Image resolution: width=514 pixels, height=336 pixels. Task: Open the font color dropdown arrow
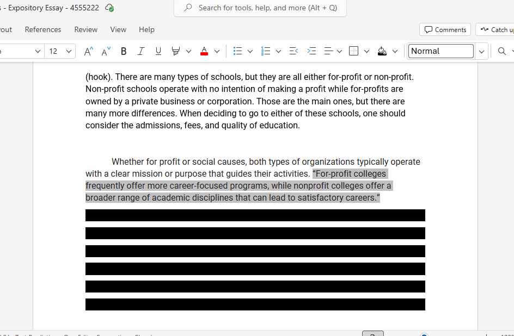pos(217,51)
